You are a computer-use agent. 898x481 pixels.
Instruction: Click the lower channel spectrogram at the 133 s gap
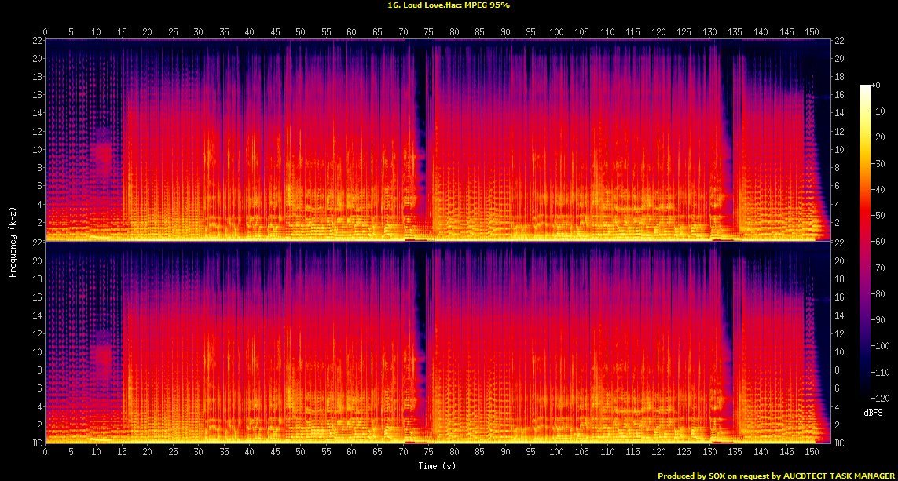pos(727,342)
